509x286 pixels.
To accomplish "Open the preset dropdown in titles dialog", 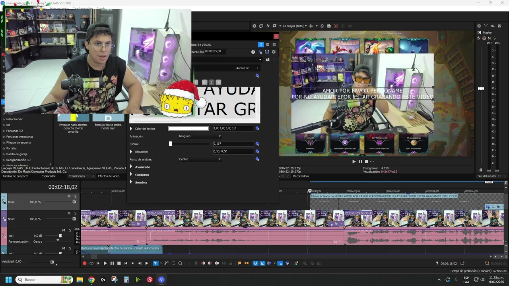I will (x=260, y=60).
